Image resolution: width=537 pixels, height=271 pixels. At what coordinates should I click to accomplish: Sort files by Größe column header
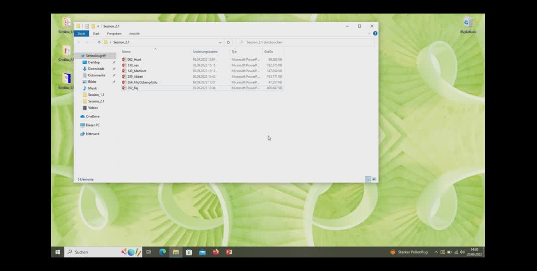click(268, 52)
